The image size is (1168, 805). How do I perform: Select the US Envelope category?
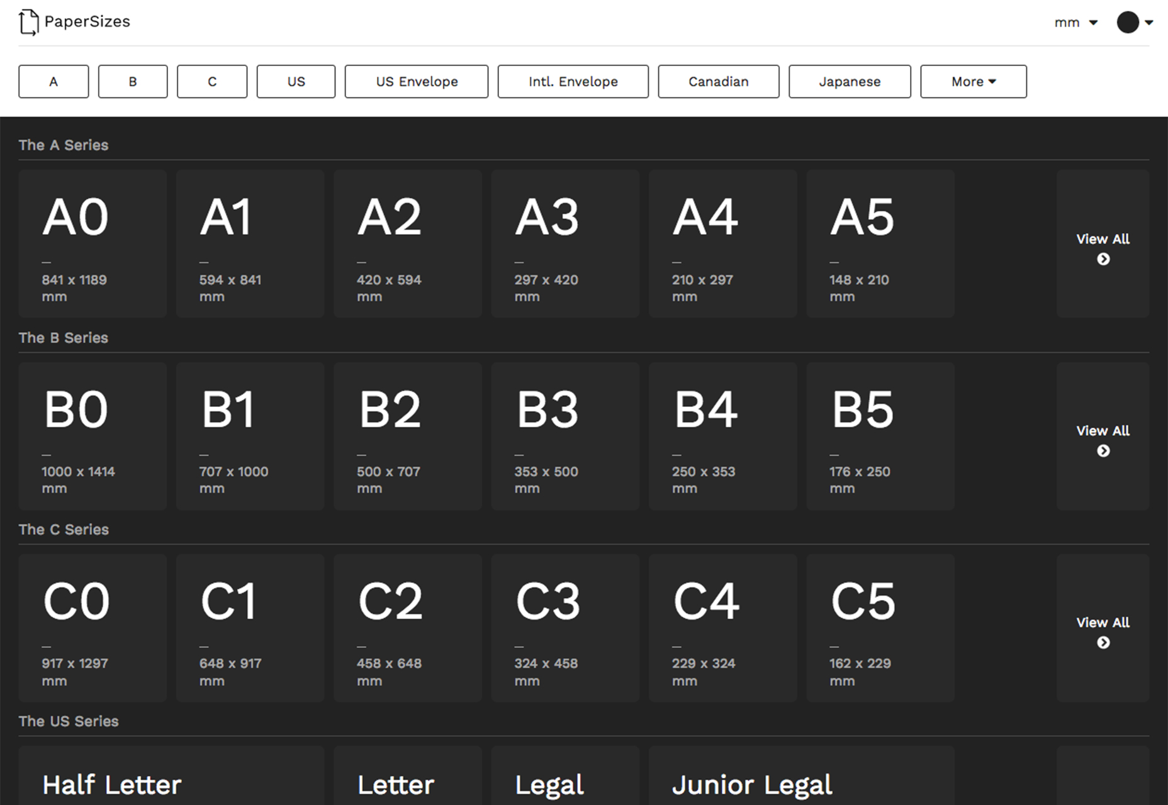[417, 82]
